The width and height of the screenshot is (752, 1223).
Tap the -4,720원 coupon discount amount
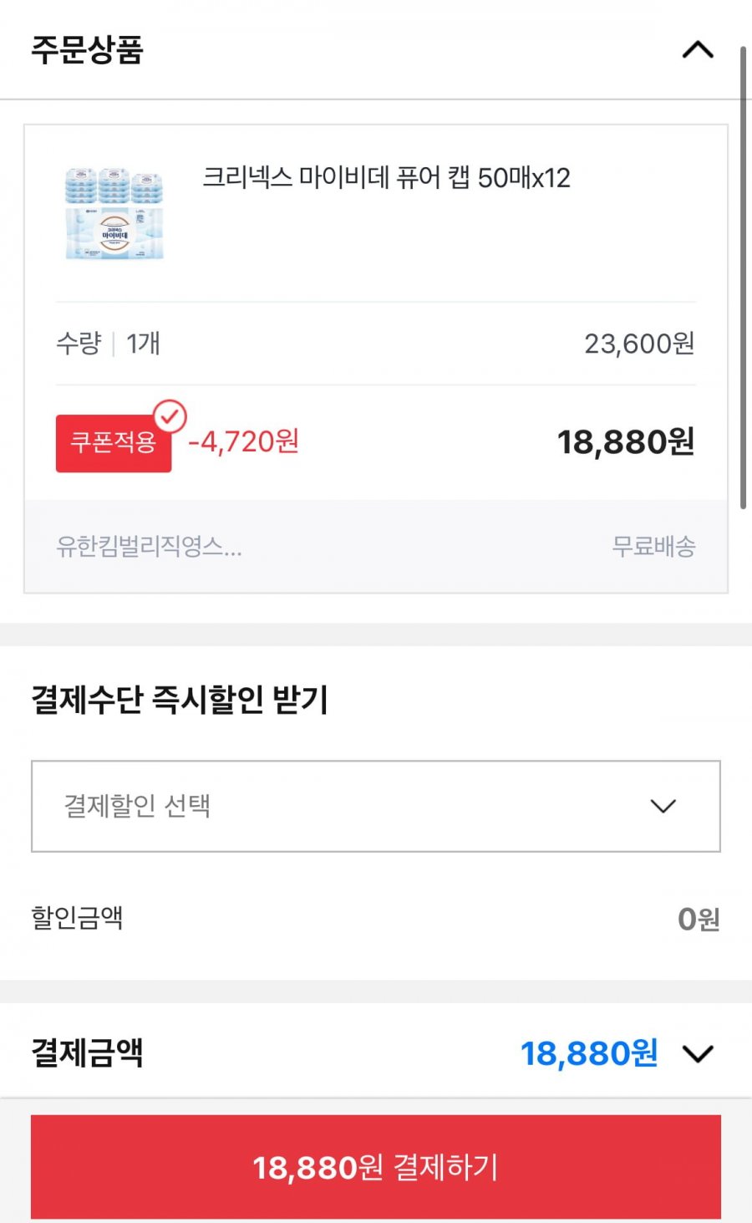243,441
